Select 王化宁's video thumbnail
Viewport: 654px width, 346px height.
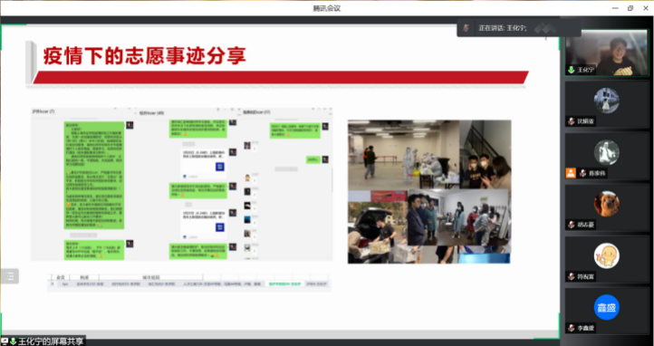tap(607, 53)
